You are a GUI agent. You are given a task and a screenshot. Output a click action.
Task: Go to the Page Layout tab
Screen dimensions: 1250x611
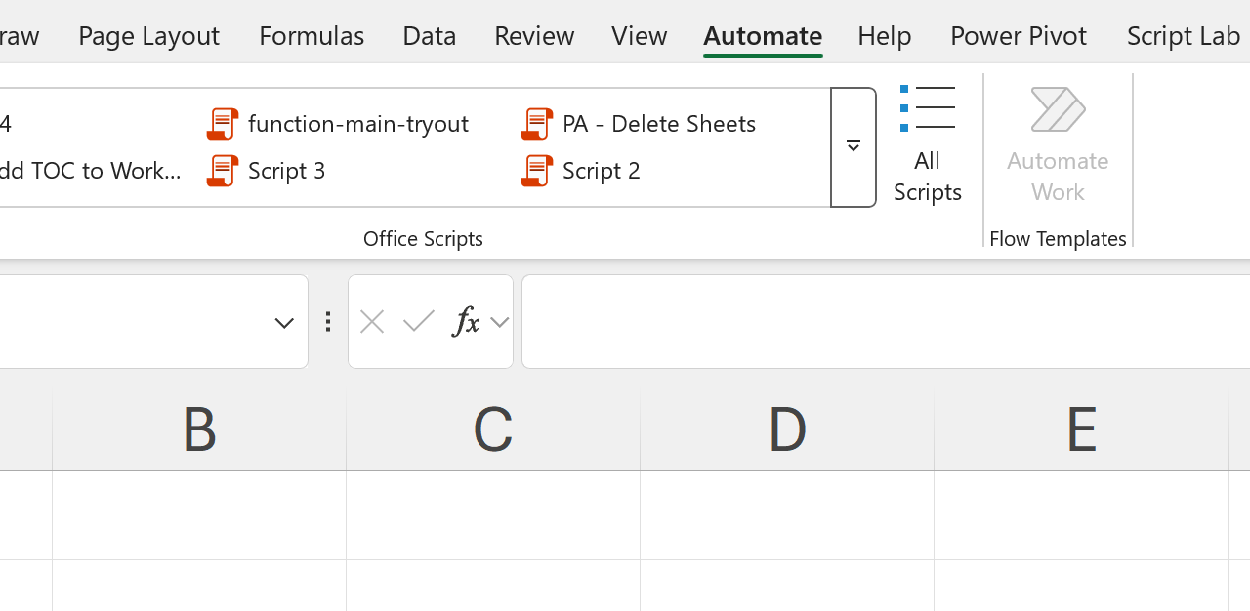[x=148, y=36]
